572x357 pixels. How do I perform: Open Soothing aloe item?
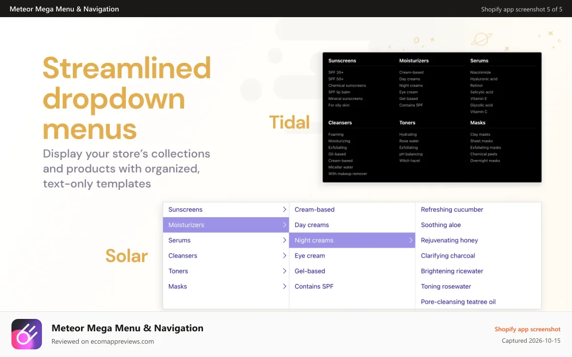coord(441,225)
